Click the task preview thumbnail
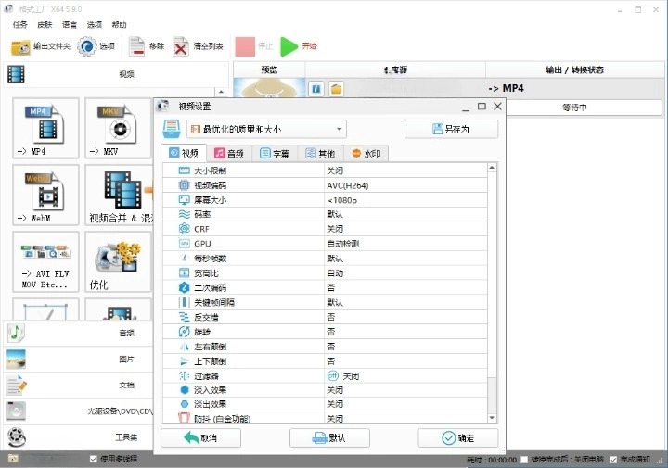The height and width of the screenshot is (468, 668). click(269, 88)
